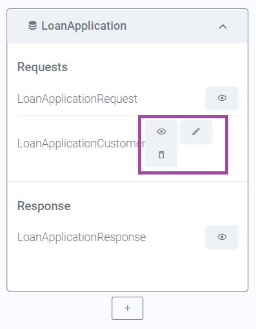Select the LoanApplicationCustomer entry label
256x329 pixels.
(x=81, y=143)
